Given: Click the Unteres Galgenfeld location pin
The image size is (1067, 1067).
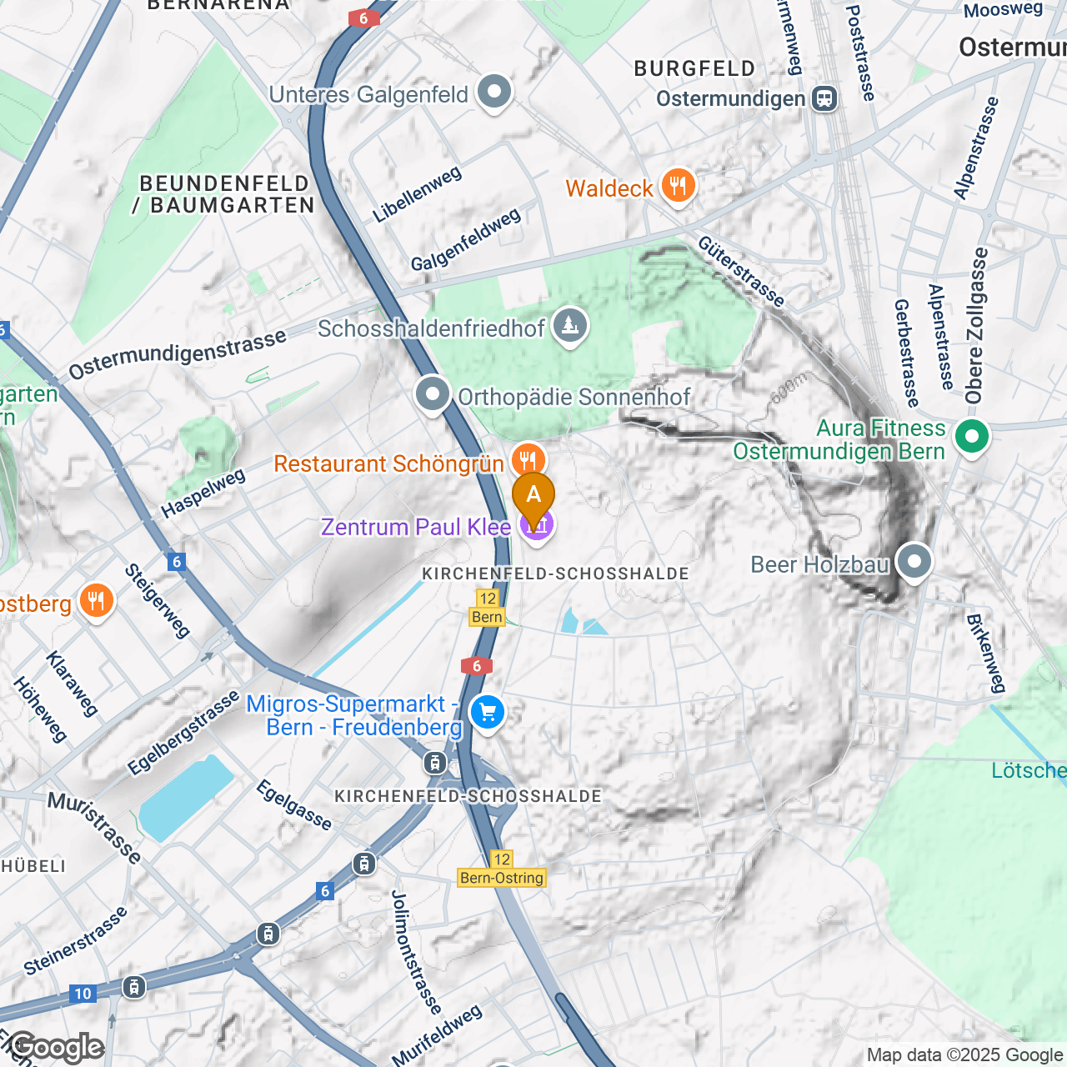Looking at the screenshot, I should click(x=494, y=93).
